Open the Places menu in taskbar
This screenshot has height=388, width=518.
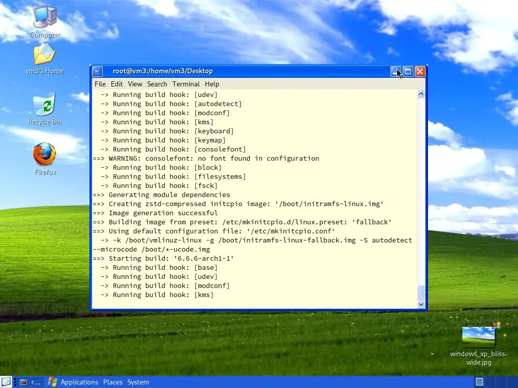[113, 382]
